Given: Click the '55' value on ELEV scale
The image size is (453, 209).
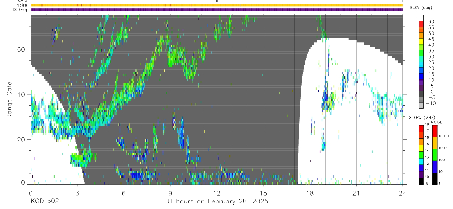Looking at the screenshot, I should point(431,28).
